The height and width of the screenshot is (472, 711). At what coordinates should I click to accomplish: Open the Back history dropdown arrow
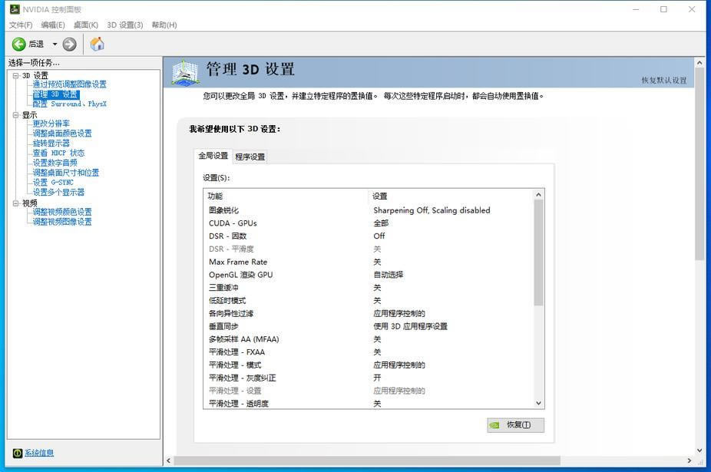55,44
